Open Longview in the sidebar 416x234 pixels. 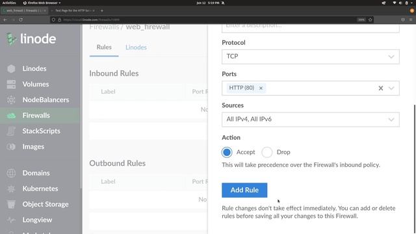pos(37,220)
